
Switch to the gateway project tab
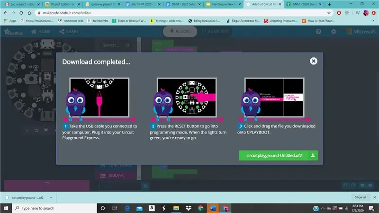(x=102, y=4)
